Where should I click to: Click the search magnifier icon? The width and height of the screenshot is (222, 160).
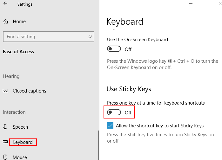90,37
